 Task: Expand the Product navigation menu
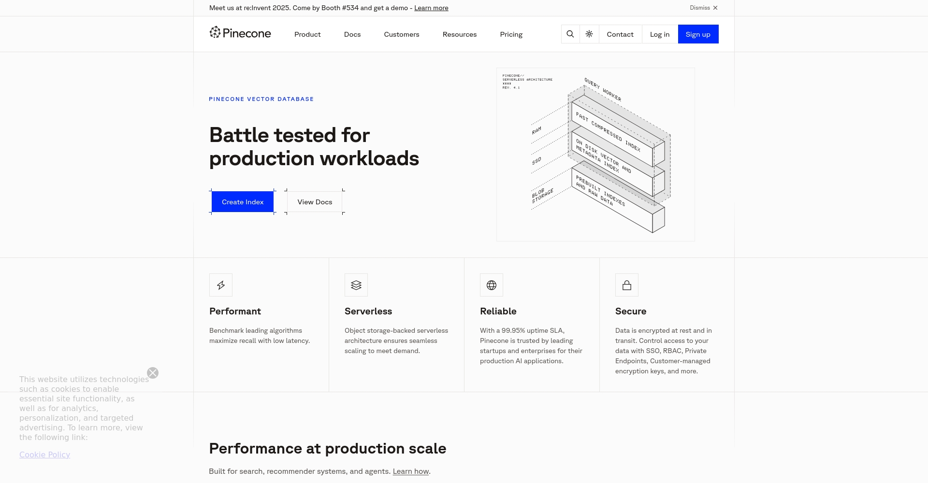coord(307,34)
